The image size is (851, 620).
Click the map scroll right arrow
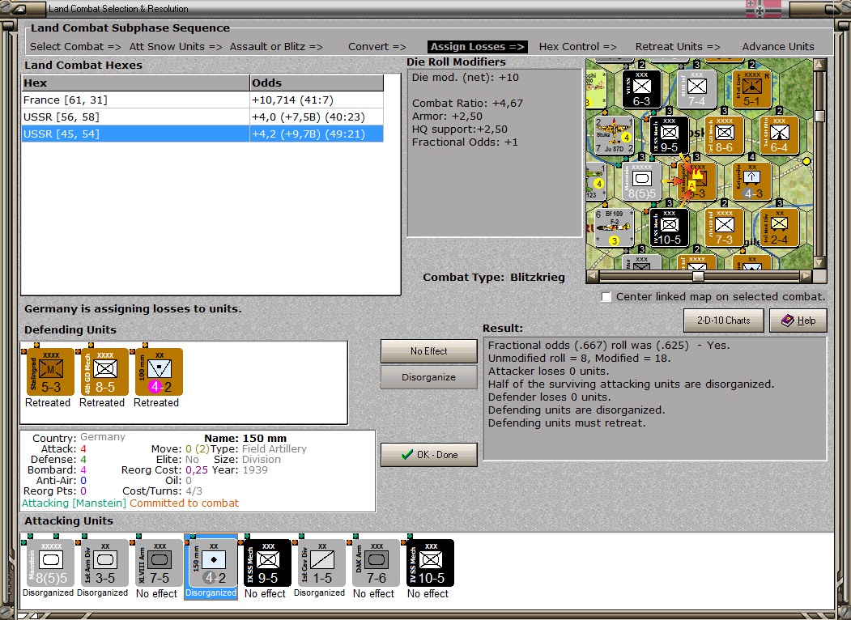click(806, 277)
